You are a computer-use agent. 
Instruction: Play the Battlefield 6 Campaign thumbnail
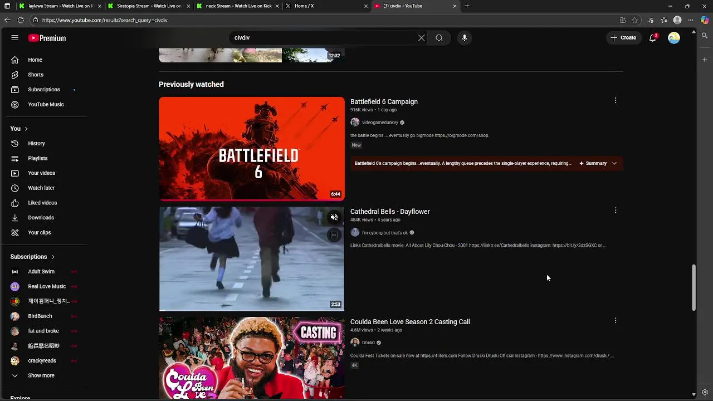[x=251, y=149]
